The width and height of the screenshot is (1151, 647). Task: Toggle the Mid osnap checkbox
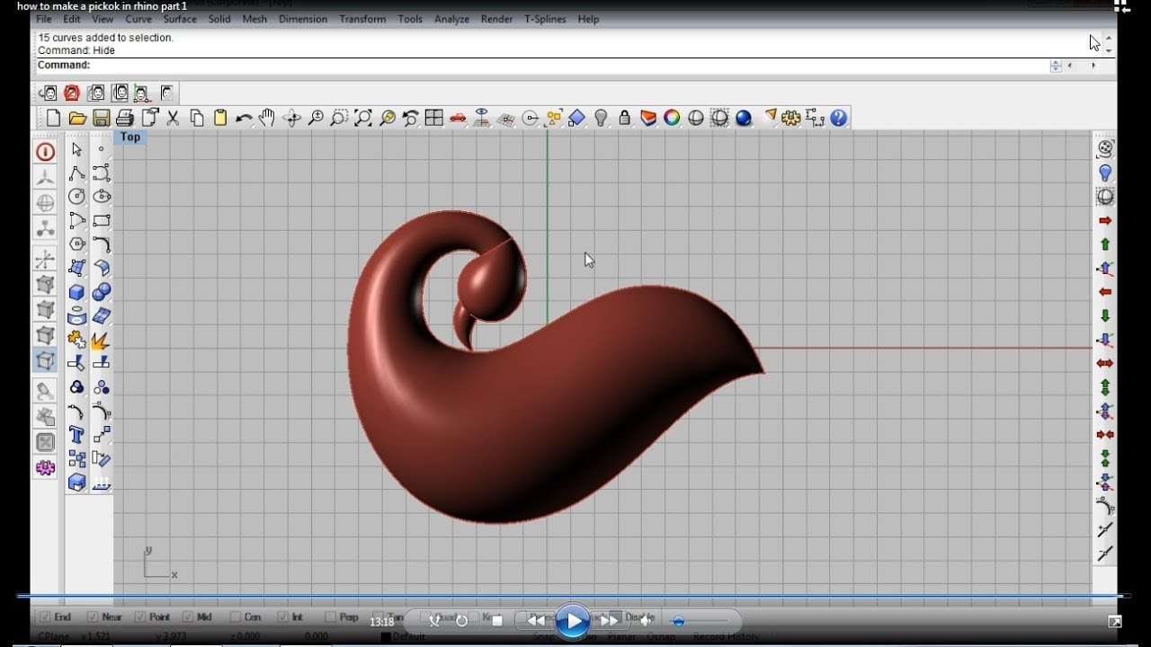188,617
